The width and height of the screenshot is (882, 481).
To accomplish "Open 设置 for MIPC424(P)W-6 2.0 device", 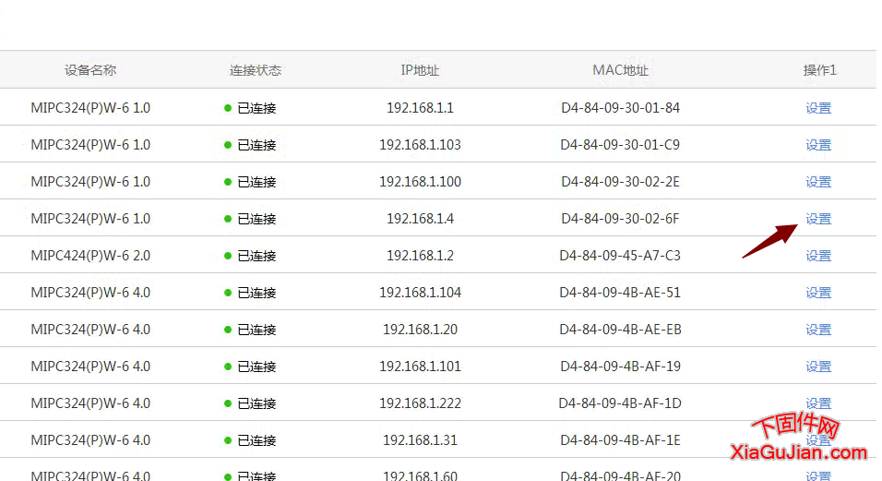I will point(817,256).
